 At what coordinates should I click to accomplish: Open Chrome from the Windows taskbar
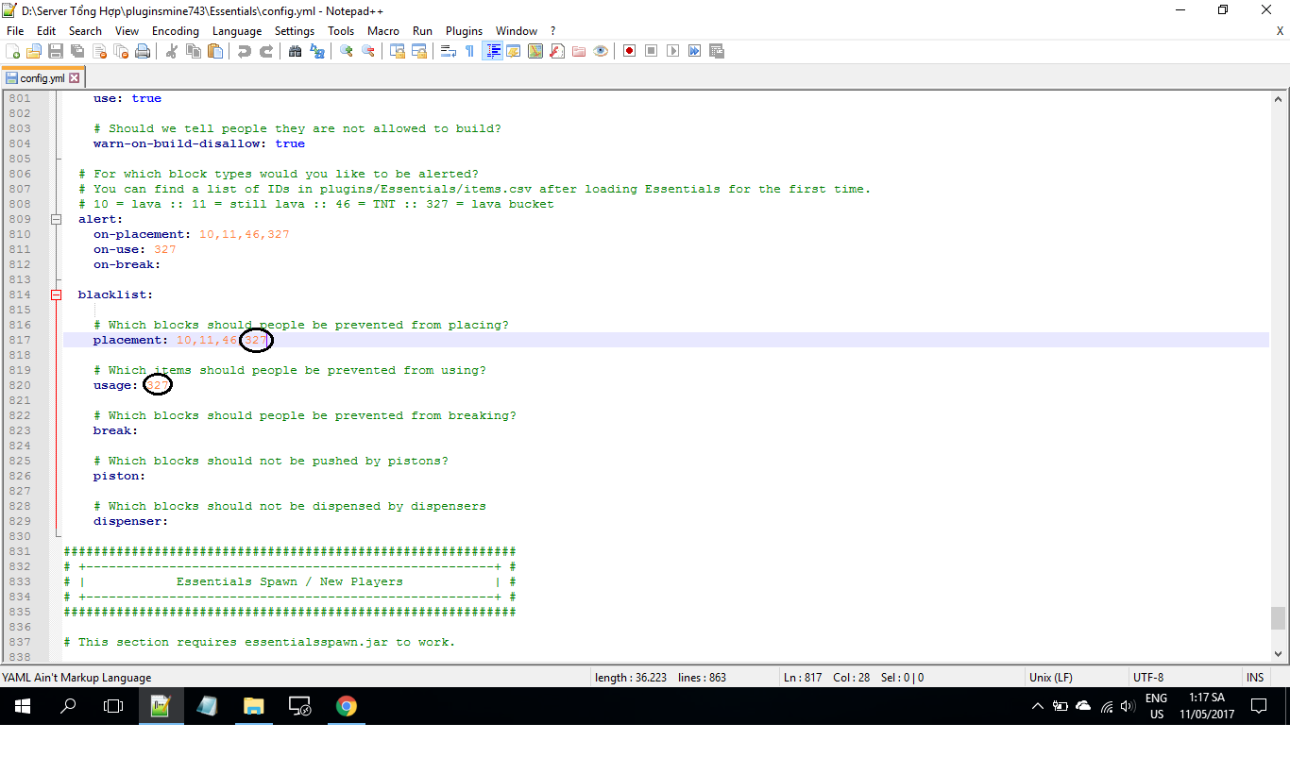(x=347, y=706)
